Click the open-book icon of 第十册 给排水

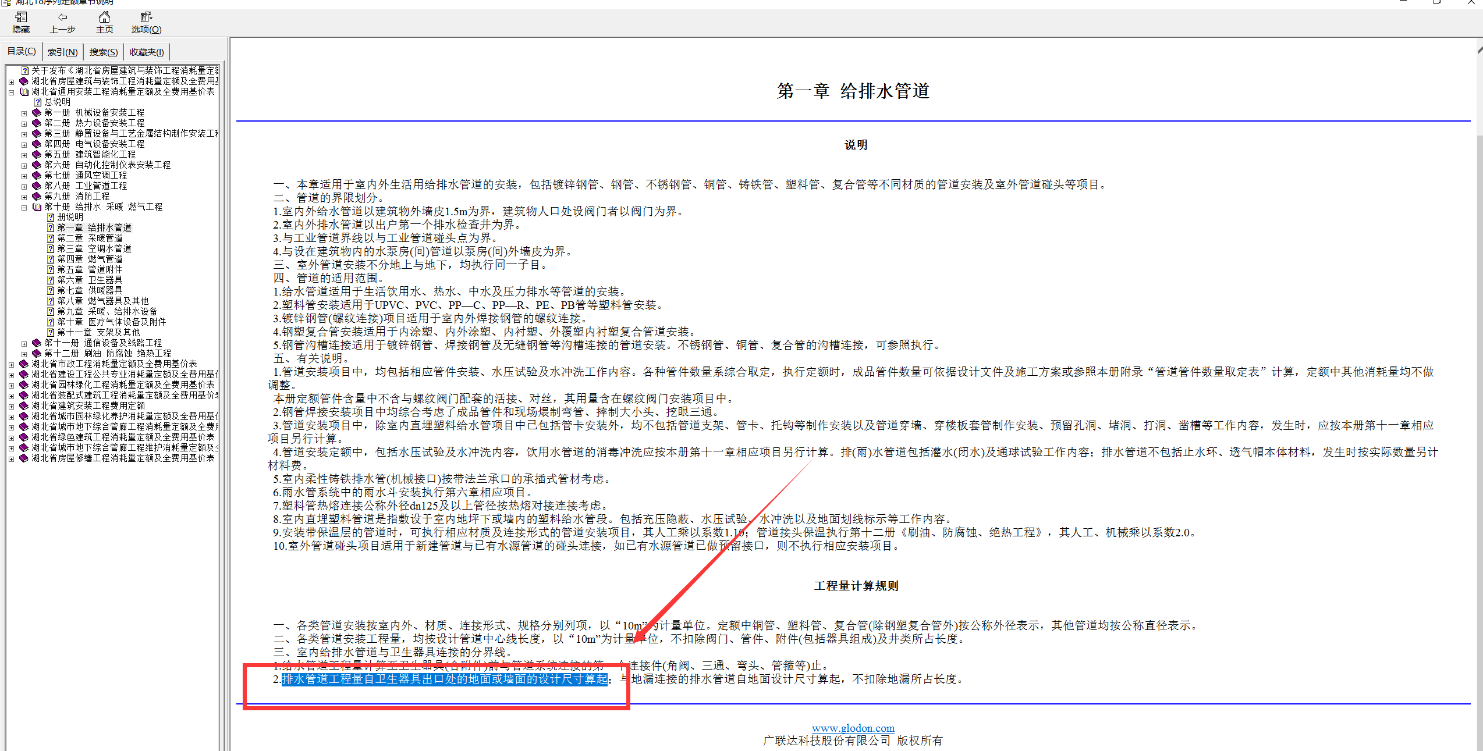coord(37,207)
